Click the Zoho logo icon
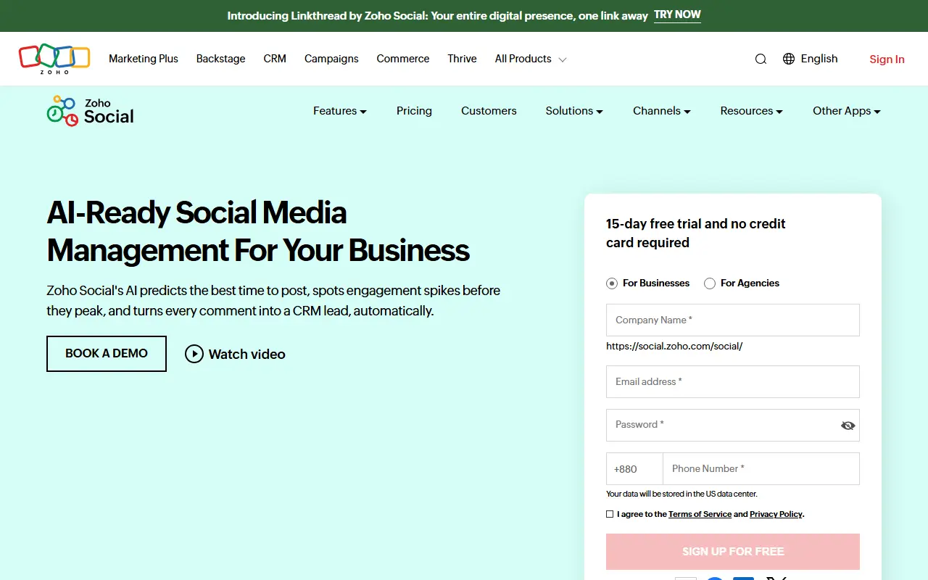Viewport: 928px width, 580px height. tap(54, 59)
